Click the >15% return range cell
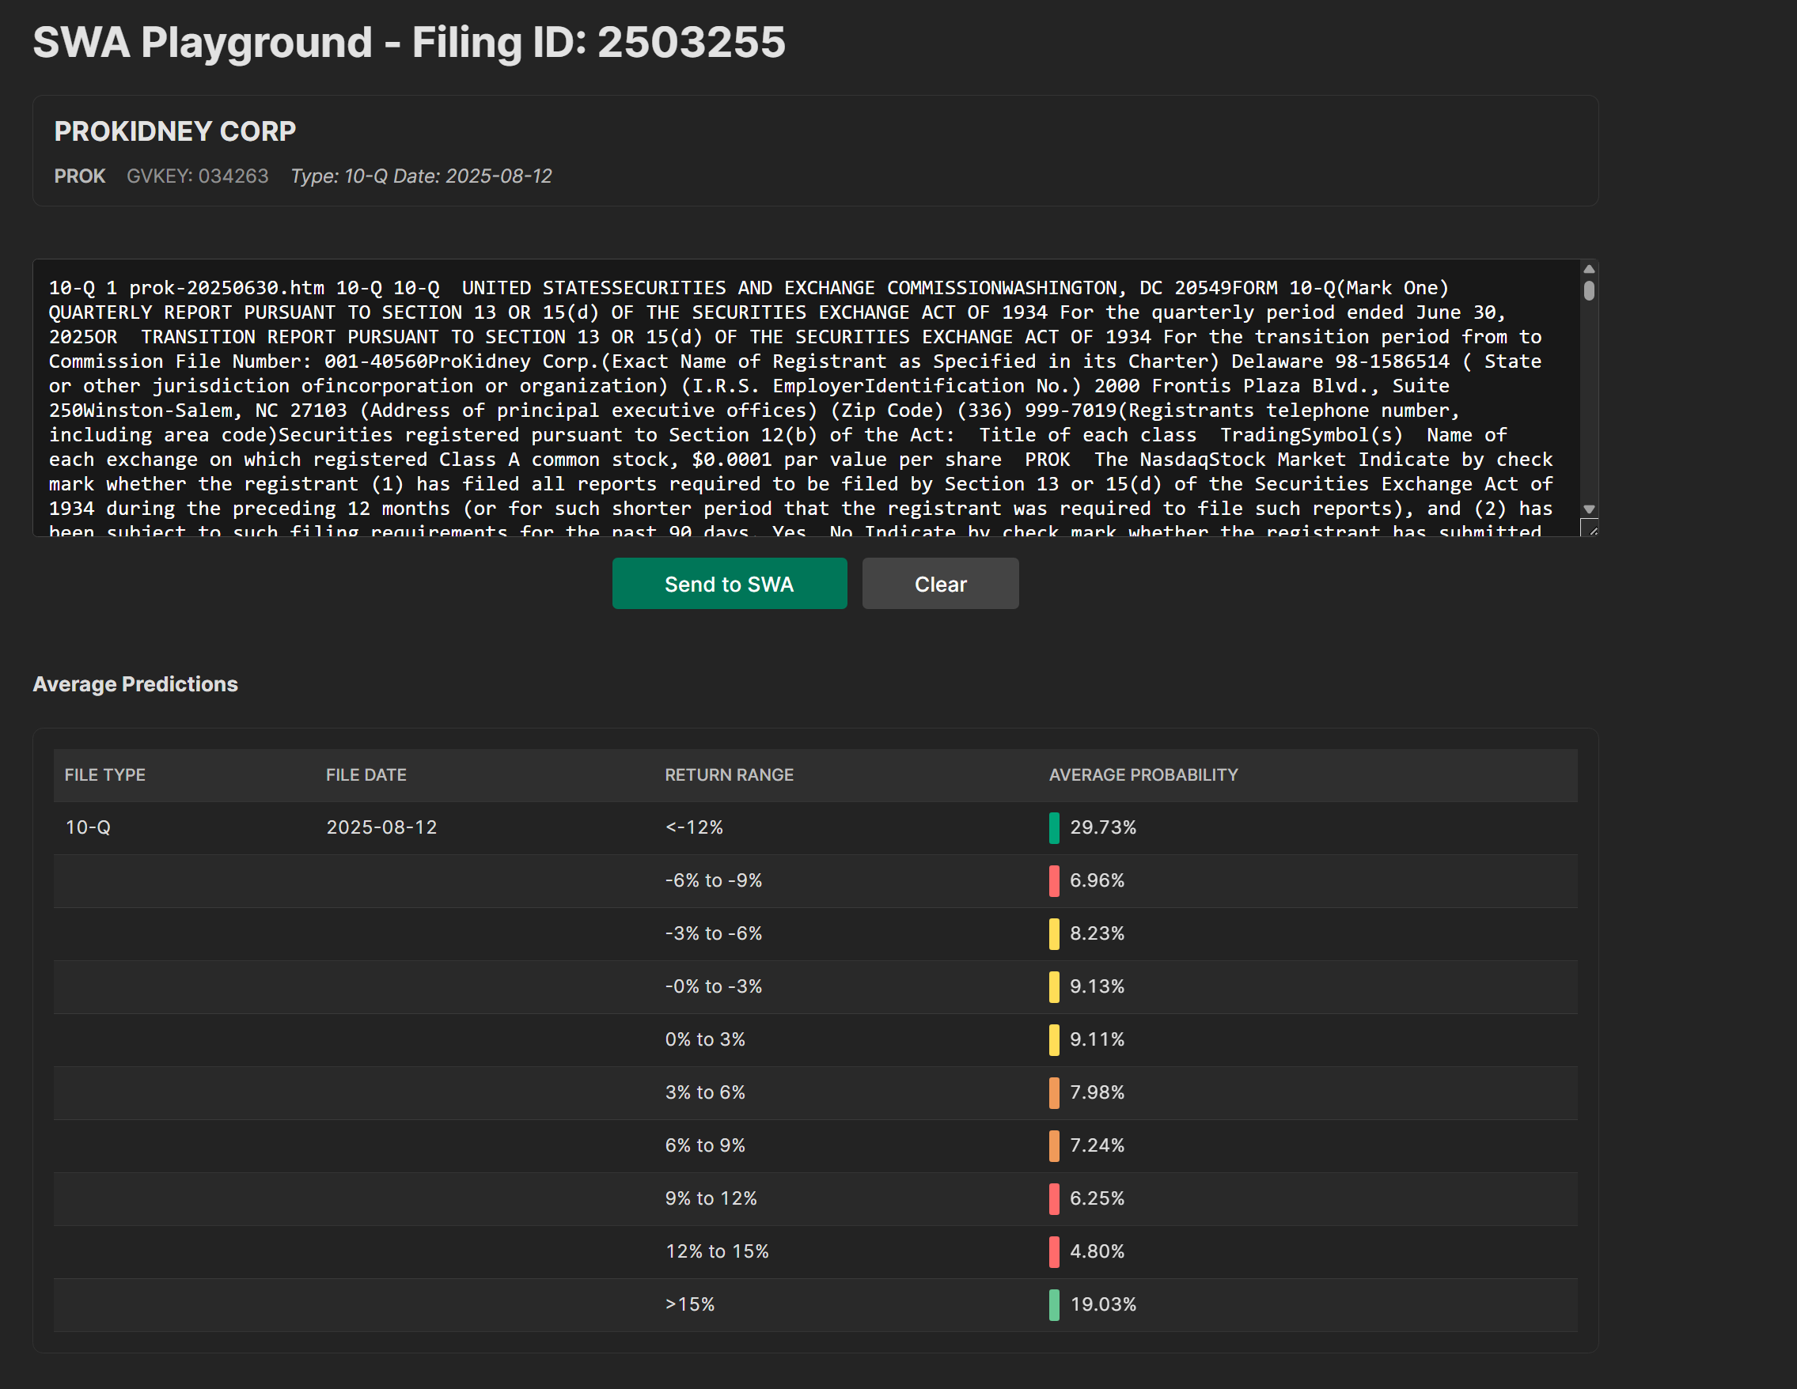Viewport: 1797px width, 1389px height. click(x=690, y=1304)
